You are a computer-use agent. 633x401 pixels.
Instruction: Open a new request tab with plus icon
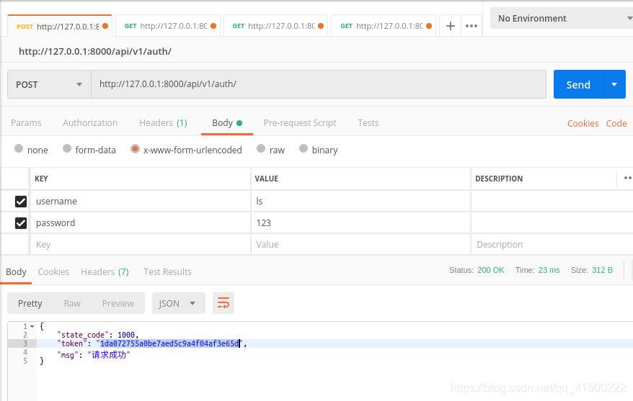click(x=450, y=26)
